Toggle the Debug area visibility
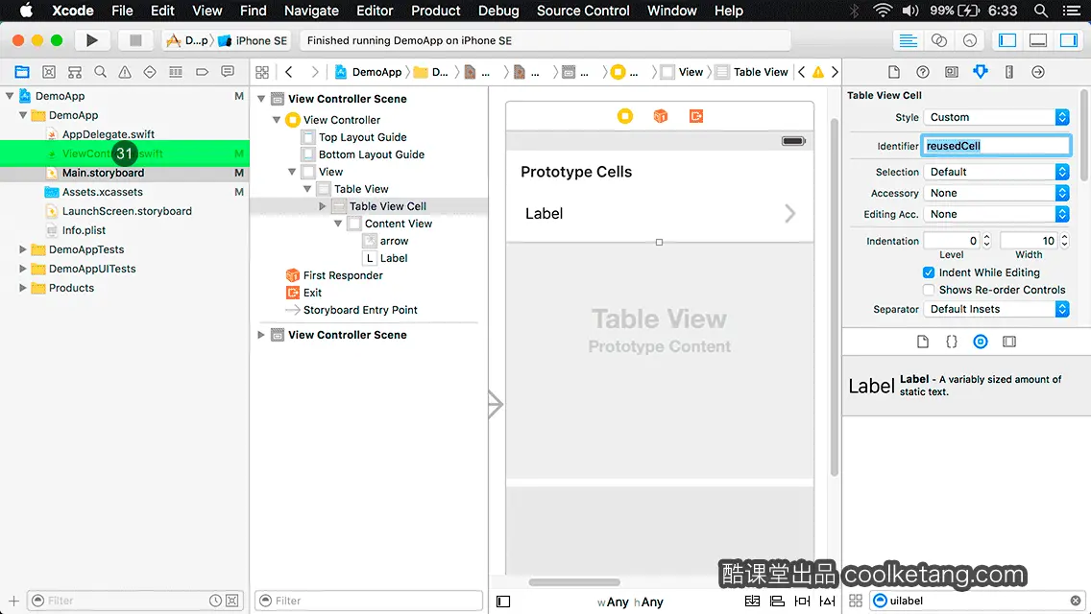This screenshot has width=1091, height=614. coord(1038,40)
